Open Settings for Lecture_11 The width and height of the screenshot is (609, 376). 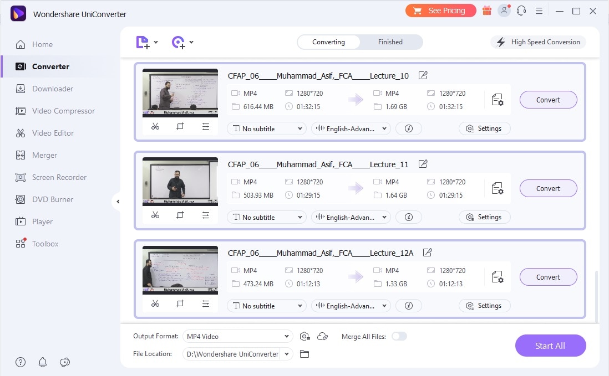[484, 217]
